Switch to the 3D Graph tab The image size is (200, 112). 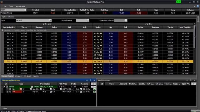[28, 76]
